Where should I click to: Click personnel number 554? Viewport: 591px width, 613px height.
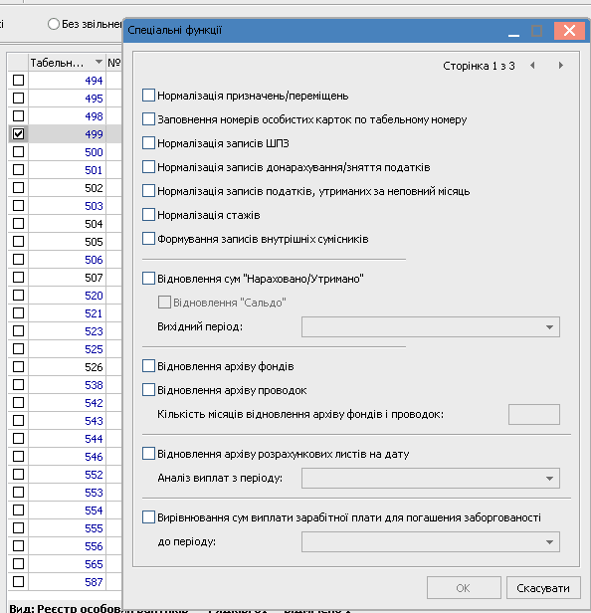pyautogui.click(x=94, y=511)
